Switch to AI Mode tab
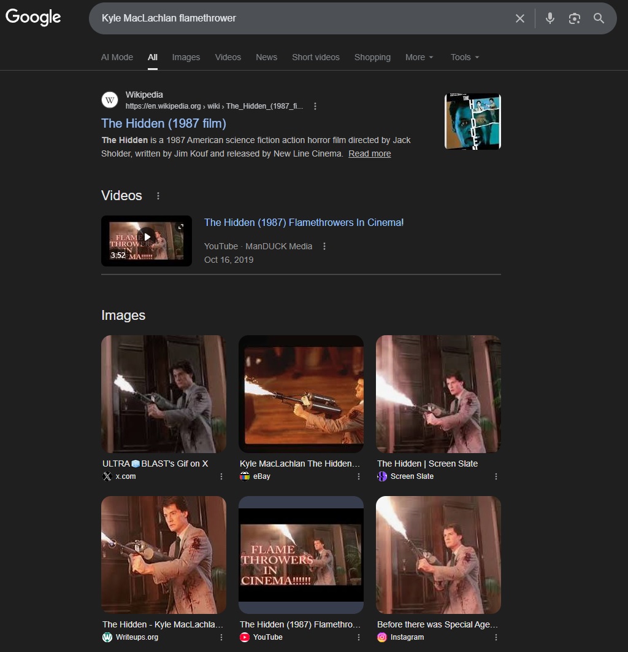 click(117, 57)
